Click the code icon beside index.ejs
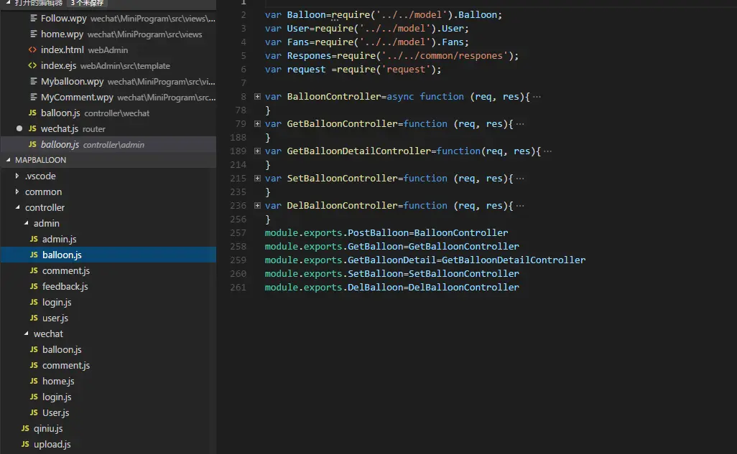This screenshot has width=737, height=454. click(32, 66)
